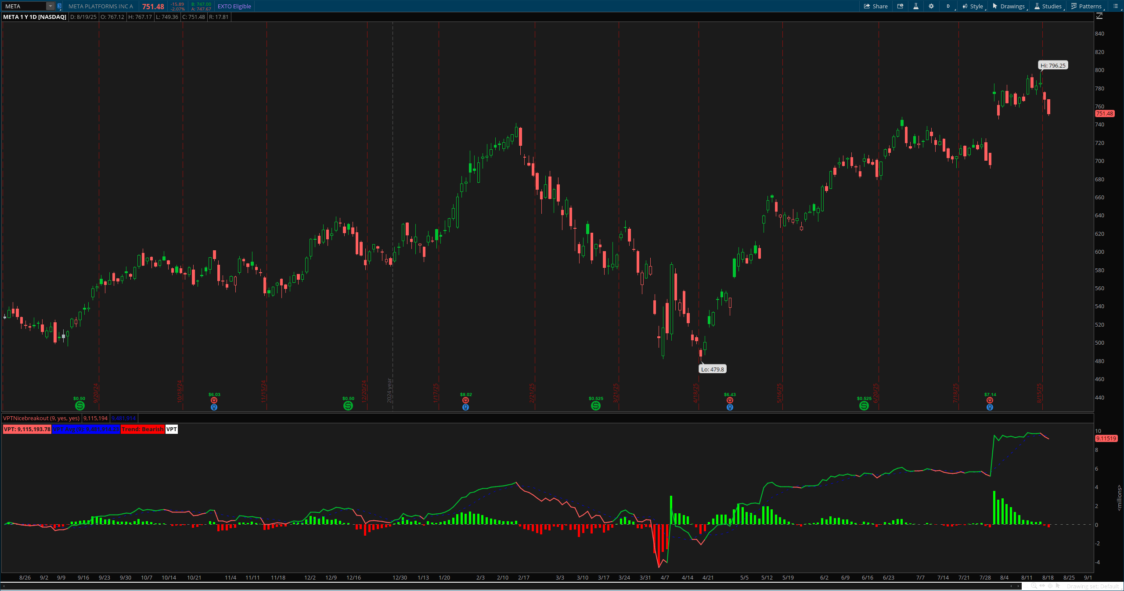This screenshot has height=591, width=1124.
Task: Open chart settings via the gear icon
Action: (931, 6)
